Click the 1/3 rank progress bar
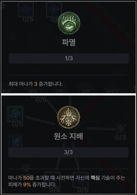The width and height of the screenshot is (137, 195). point(69,58)
